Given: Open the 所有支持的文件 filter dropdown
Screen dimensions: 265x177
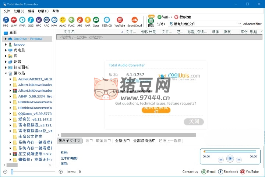Looking at the screenshot, I should 205,24.
